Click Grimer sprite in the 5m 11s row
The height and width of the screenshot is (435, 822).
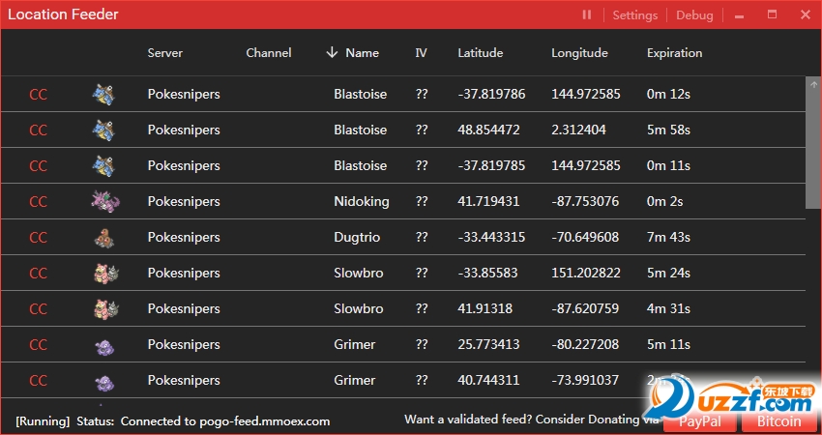(104, 346)
